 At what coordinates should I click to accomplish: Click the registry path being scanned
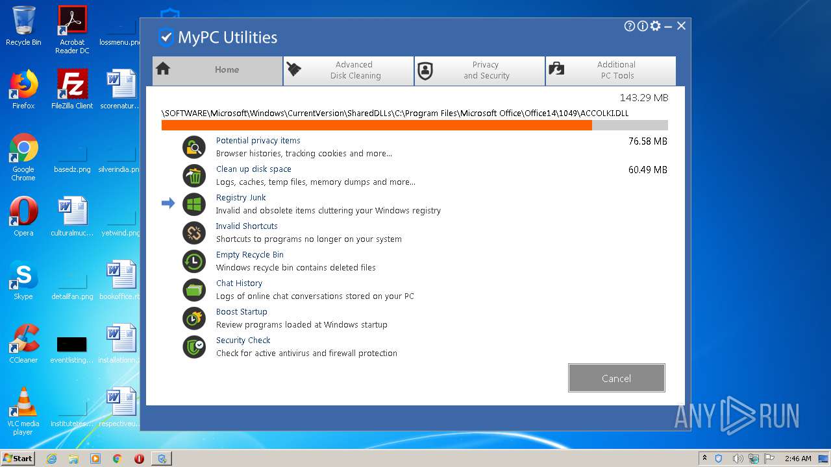(x=395, y=114)
